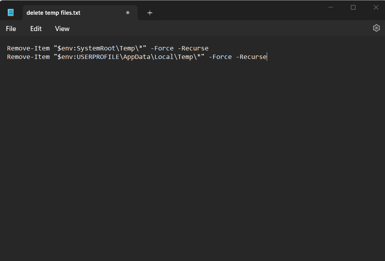This screenshot has height=261, width=385.
Task: Click -Recurse at end of first line
Action: pos(193,48)
